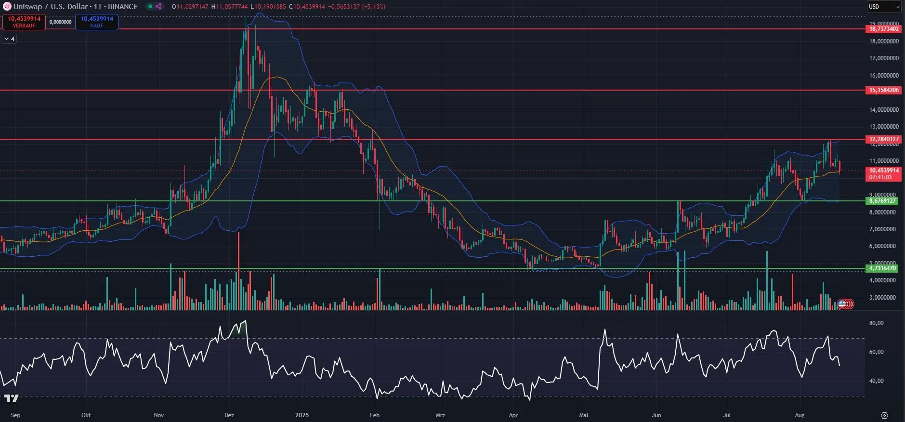Click the high value H11,0577744
This screenshot has width=905, height=422.
(x=230, y=7)
